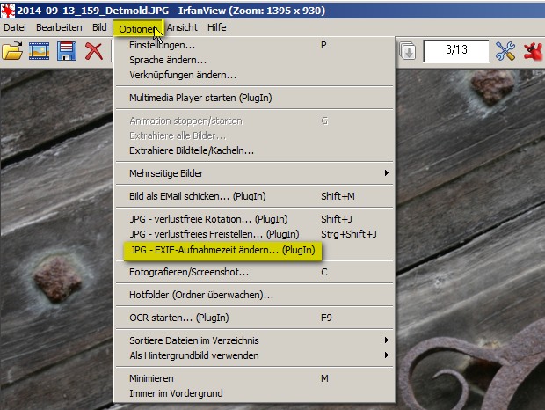The height and width of the screenshot is (410, 545).
Task: Delete file with the red X icon
Action: click(x=94, y=51)
